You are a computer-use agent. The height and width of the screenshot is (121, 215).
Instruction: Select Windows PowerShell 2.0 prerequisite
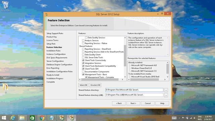[x=141, y=68]
